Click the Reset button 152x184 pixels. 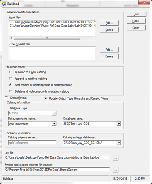click(136, 21)
